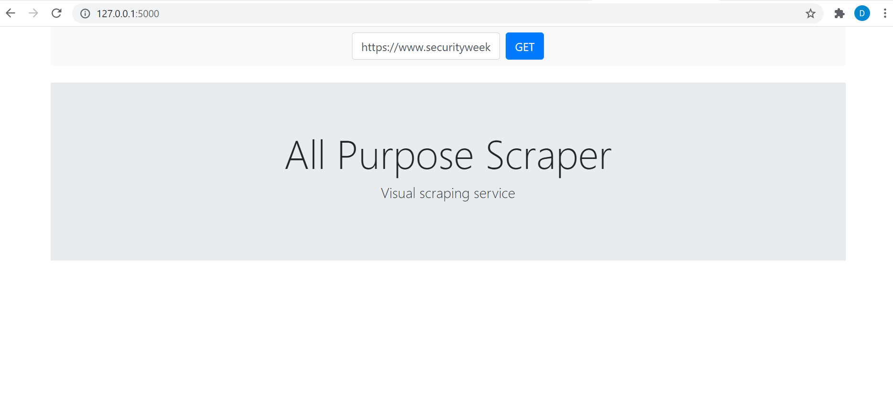
Task: Bookmark this page with the star icon
Action: click(x=810, y=13)
